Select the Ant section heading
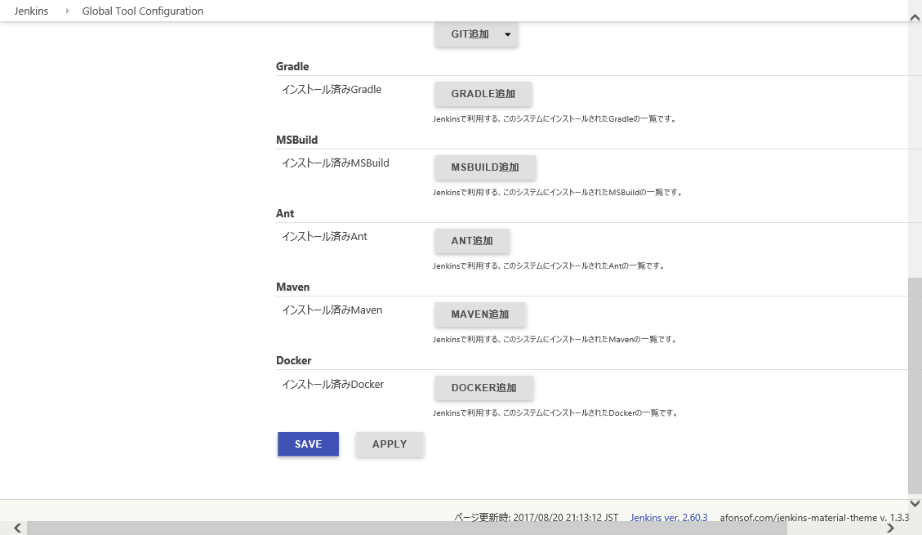Viewport: 922px width, 535px height. (285, 213)
